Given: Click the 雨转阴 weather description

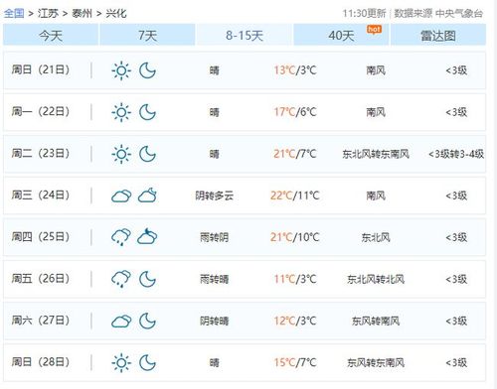Looking at the screenshot, I should click(x=215, y=237).
